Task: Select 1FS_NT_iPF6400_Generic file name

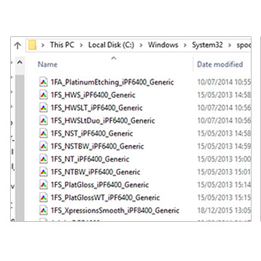Action: click(x=90, y=159)
